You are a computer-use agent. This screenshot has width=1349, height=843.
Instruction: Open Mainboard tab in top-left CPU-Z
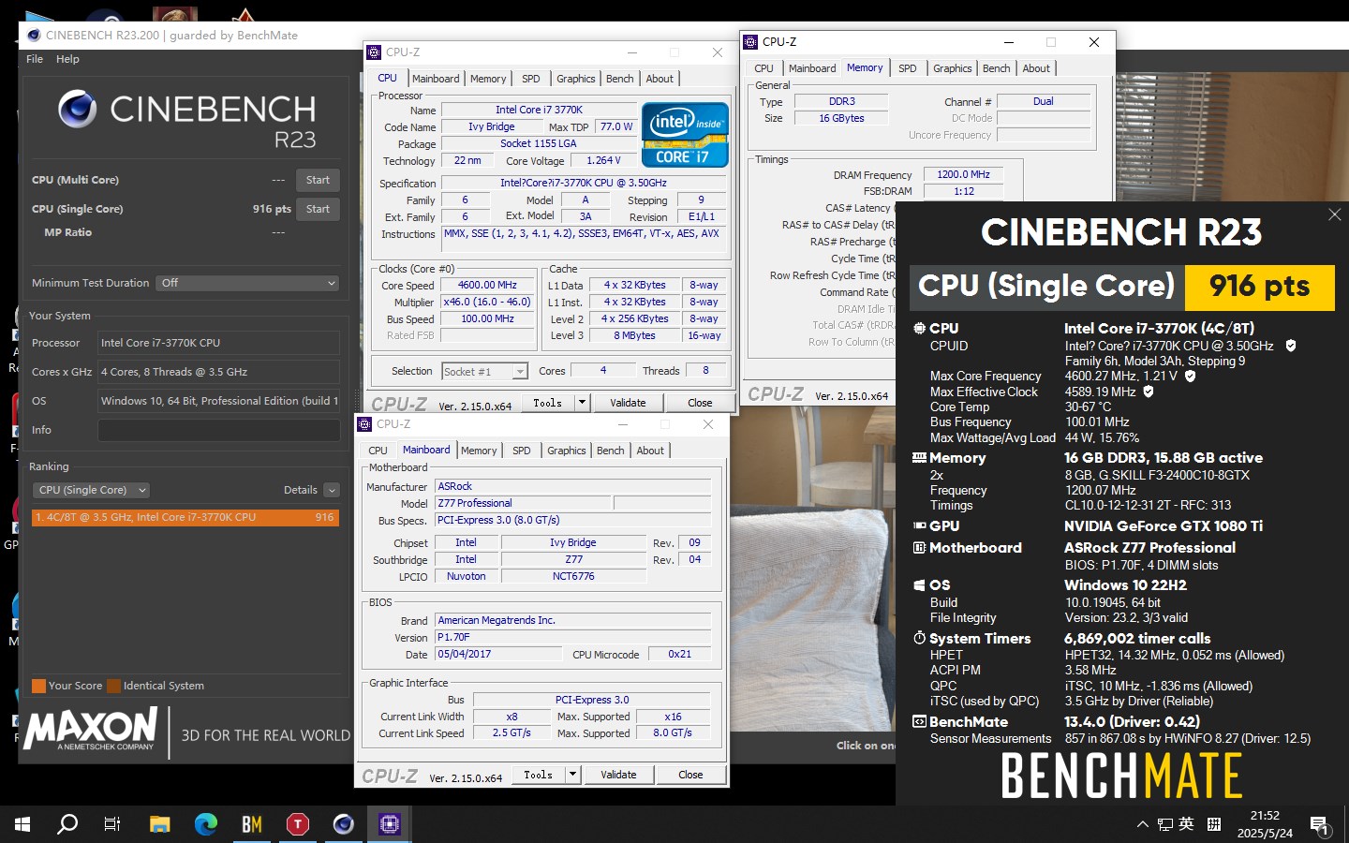coord(436,79)
